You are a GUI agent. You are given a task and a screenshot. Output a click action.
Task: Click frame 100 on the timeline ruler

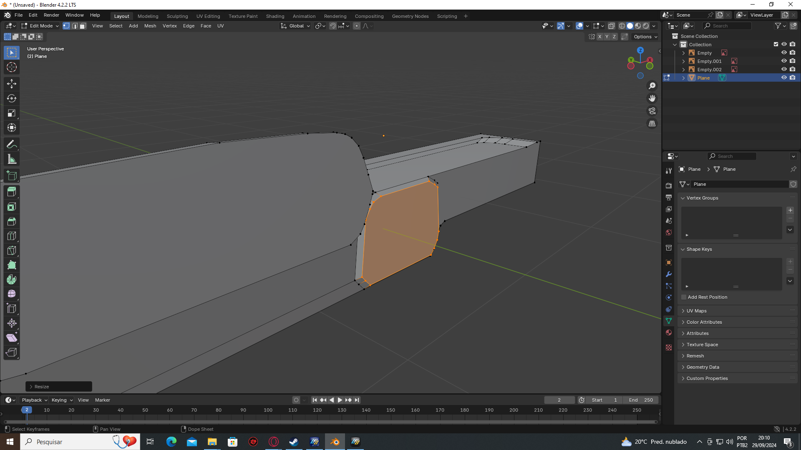tap(268, 410)
